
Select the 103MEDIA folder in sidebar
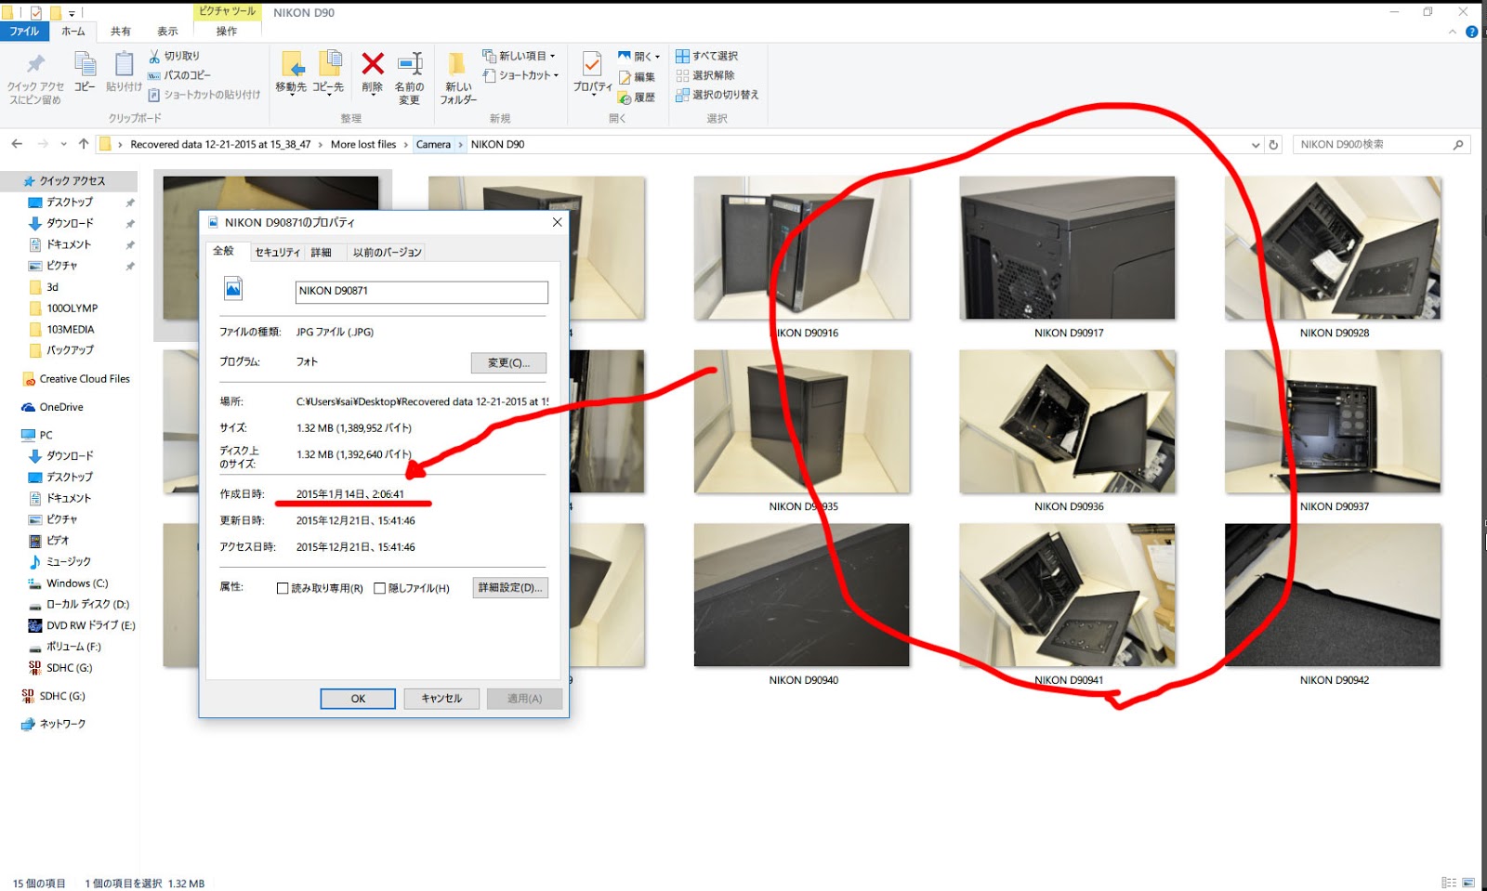tap(62, 330)
